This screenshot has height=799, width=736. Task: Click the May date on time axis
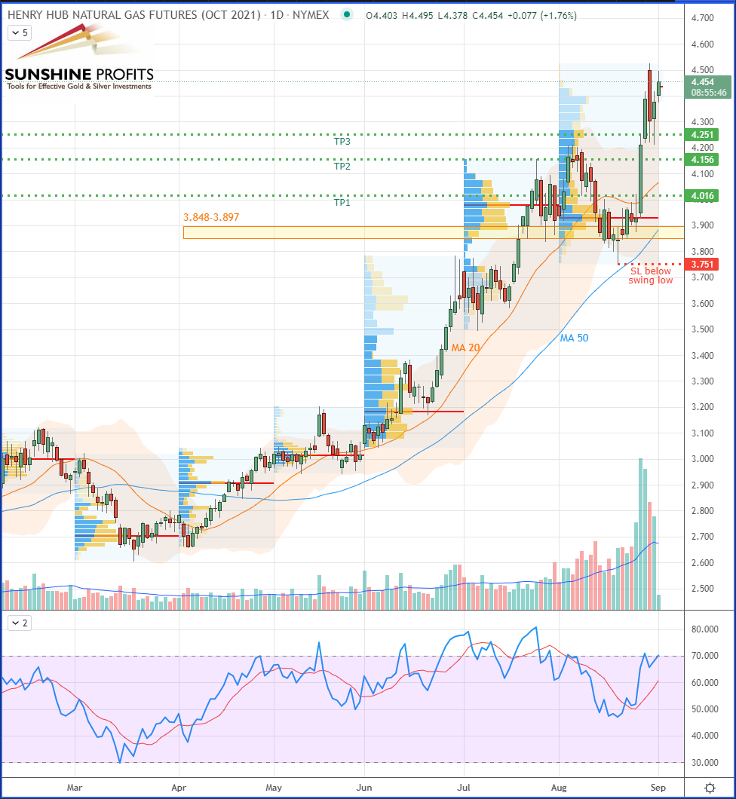tap(274, 788)
